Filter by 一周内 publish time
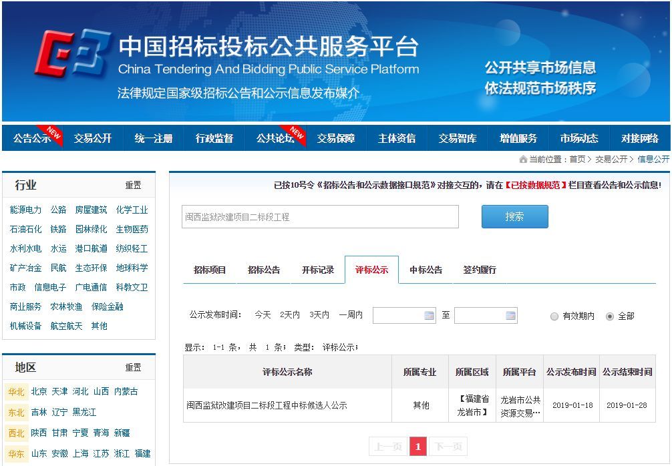672x466 pixels. pos(351,315)
